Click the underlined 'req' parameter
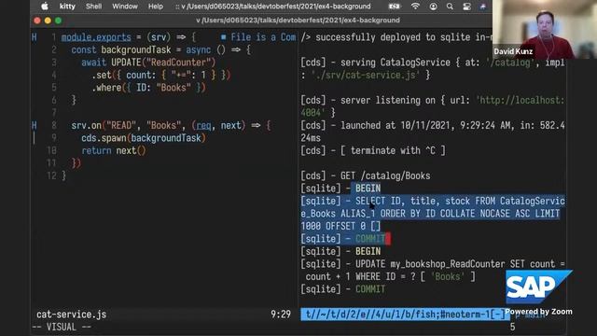Screen dimensions: 597x336 (203, 125)
